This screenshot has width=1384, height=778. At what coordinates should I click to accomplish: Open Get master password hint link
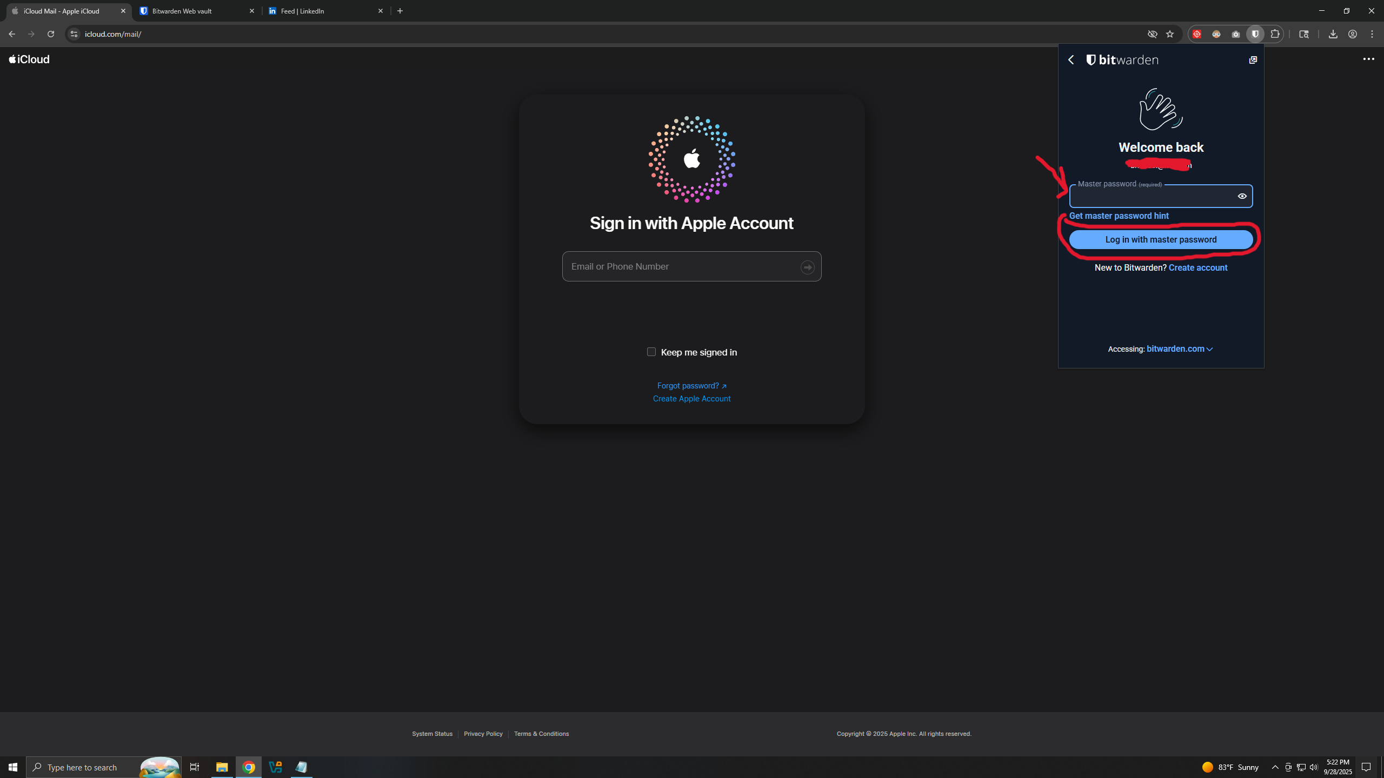pyautogui.click(x=1119, y=216)
